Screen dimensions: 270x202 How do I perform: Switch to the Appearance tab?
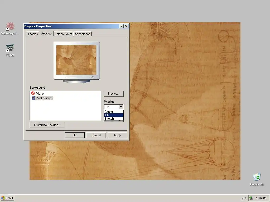pyautogui.click(x=83, y=34)
